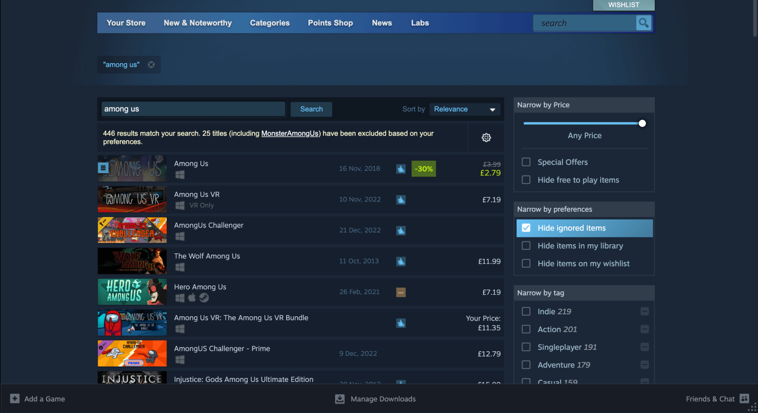Viewport: 758px width, 413px height.
Task: Click Windows icon under AmongUs Challenger
Action: [x=180, y=236]
